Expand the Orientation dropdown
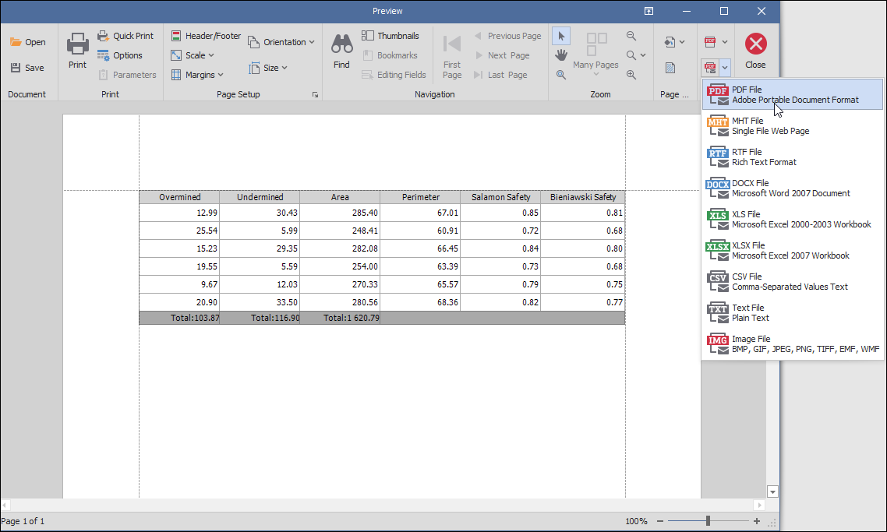Viewport: 887px width, 532px height. [x=281, y=42]
